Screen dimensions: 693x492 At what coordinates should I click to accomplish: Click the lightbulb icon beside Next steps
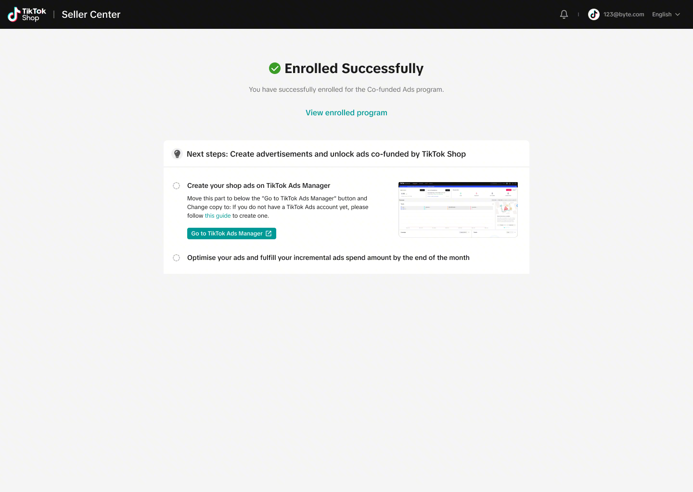pos(177,154)
